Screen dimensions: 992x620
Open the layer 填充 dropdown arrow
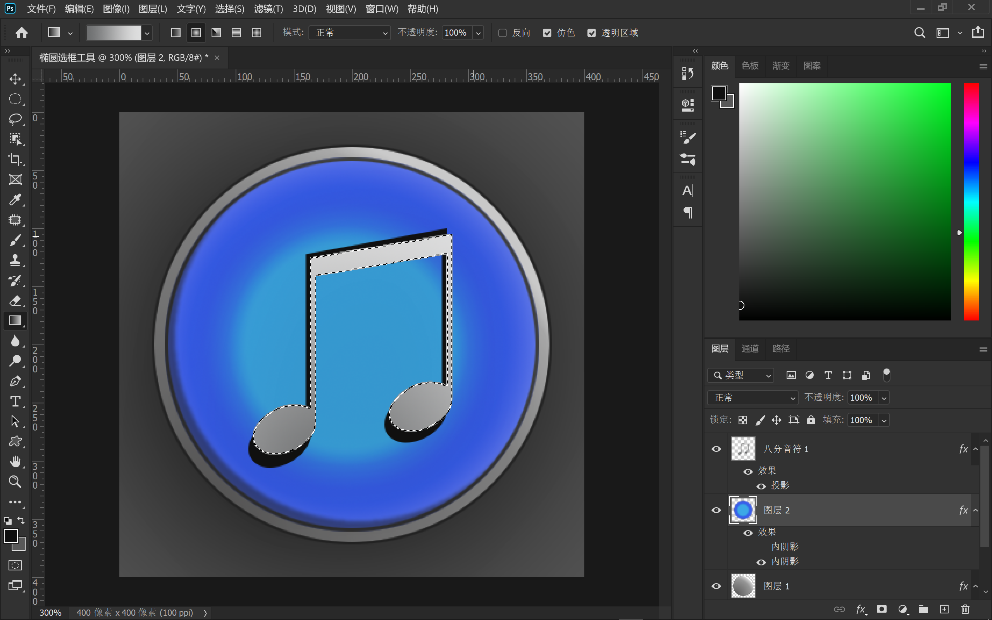coord(884,420)
